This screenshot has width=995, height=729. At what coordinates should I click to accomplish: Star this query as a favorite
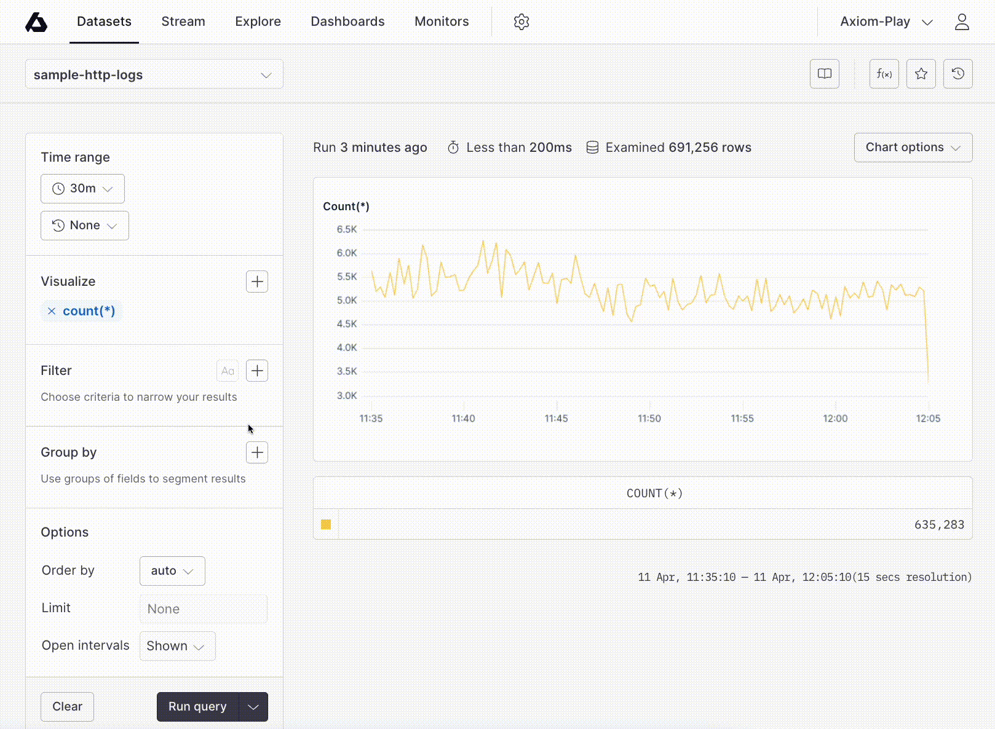point(921,74)
